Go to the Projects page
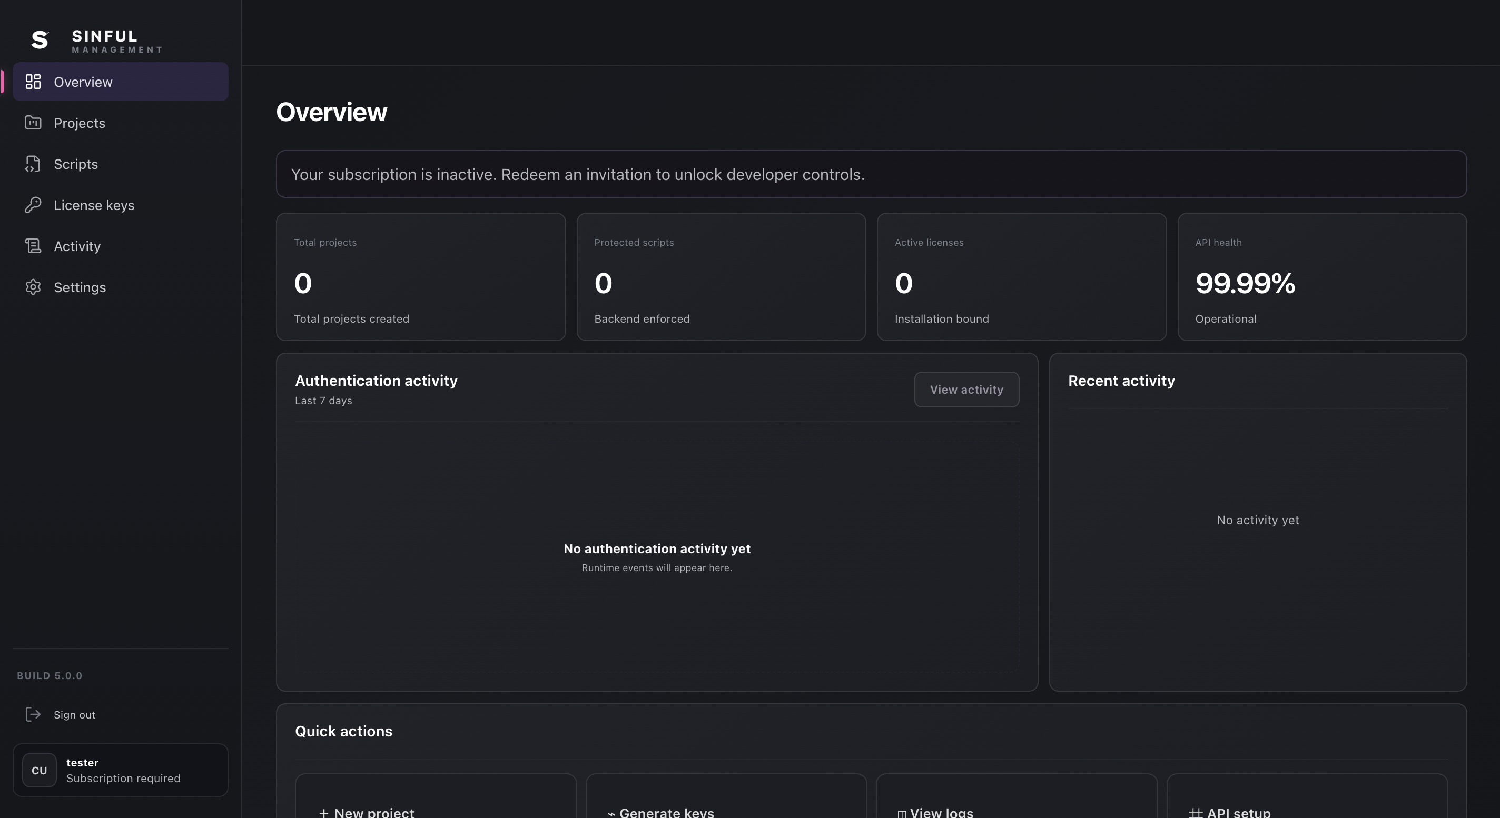Image resolution: width=1500 pixels, height=818 pixels. click(x=121, y=123)
